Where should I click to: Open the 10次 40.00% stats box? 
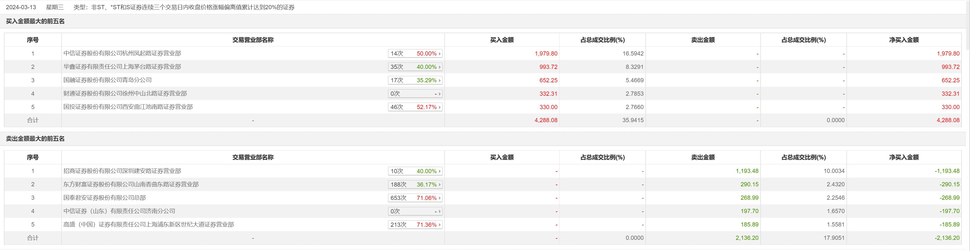415,171
